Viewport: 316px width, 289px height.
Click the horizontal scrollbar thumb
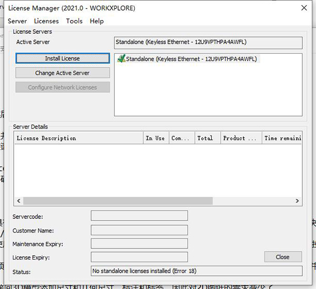tap(118, 201)
